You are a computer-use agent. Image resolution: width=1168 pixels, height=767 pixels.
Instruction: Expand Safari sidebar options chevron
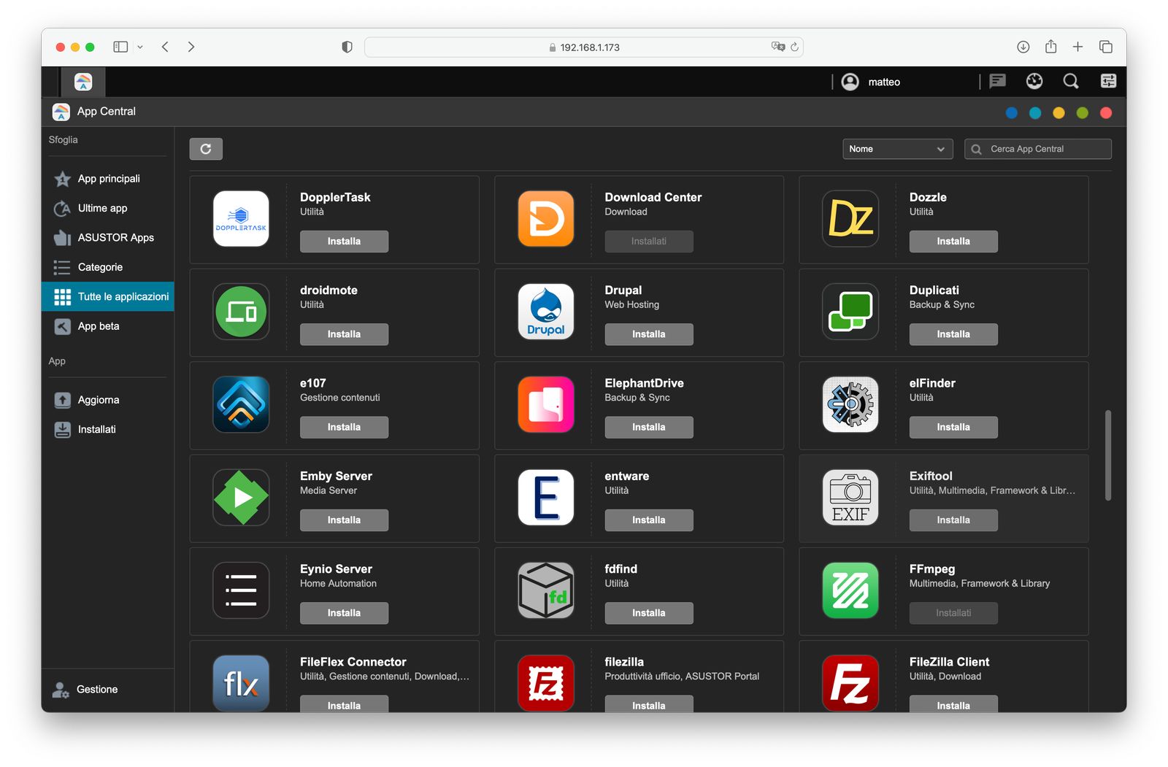pyautogui.click(x=140, y=47)
